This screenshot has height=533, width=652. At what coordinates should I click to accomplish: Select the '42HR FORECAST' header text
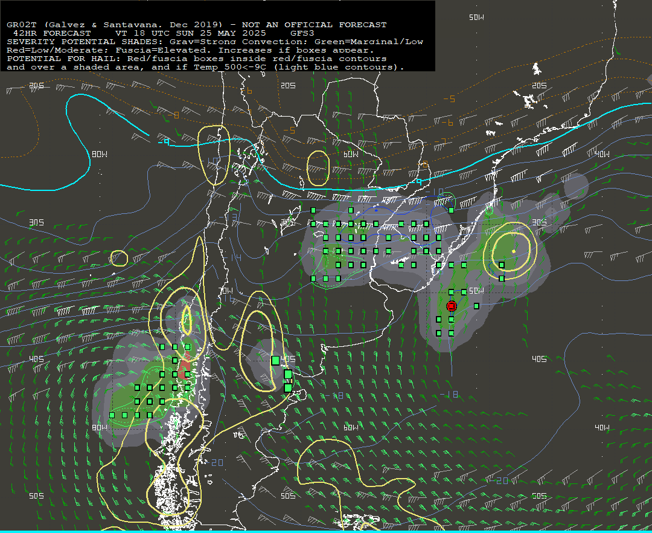[52, 33]
